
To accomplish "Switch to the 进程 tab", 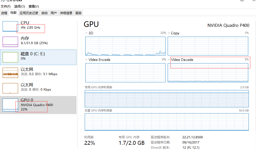I will pos(4,13).
